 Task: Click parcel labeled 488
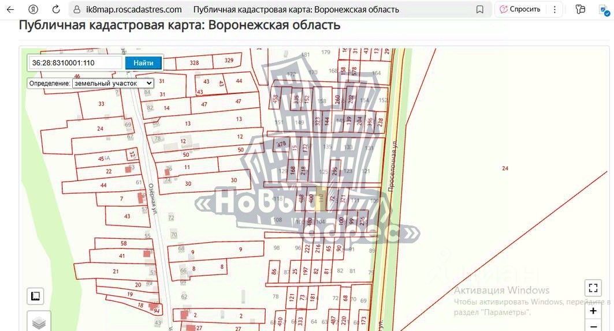(301, 198)
